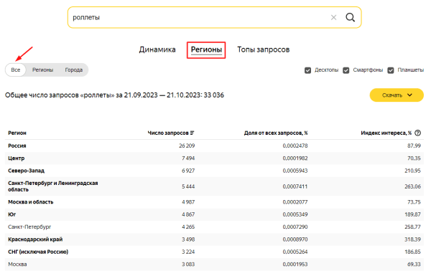Click the index value 263,06
The image size is (431, 271).
pyautogui.click(x=412, y=186)
